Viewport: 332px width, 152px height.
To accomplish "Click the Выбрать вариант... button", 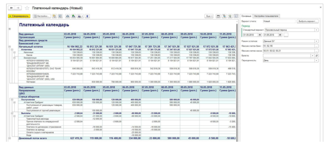I will [x=308, y=21].
